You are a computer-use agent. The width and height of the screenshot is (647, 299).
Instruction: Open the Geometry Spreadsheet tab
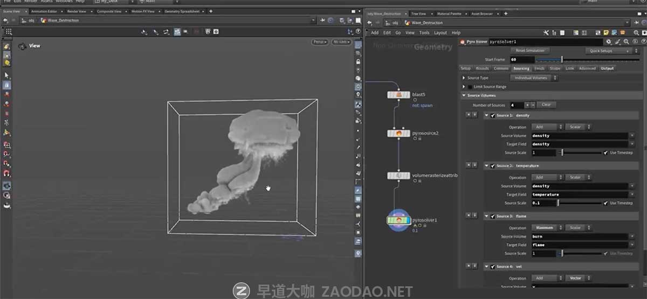[x=182, y=11]
